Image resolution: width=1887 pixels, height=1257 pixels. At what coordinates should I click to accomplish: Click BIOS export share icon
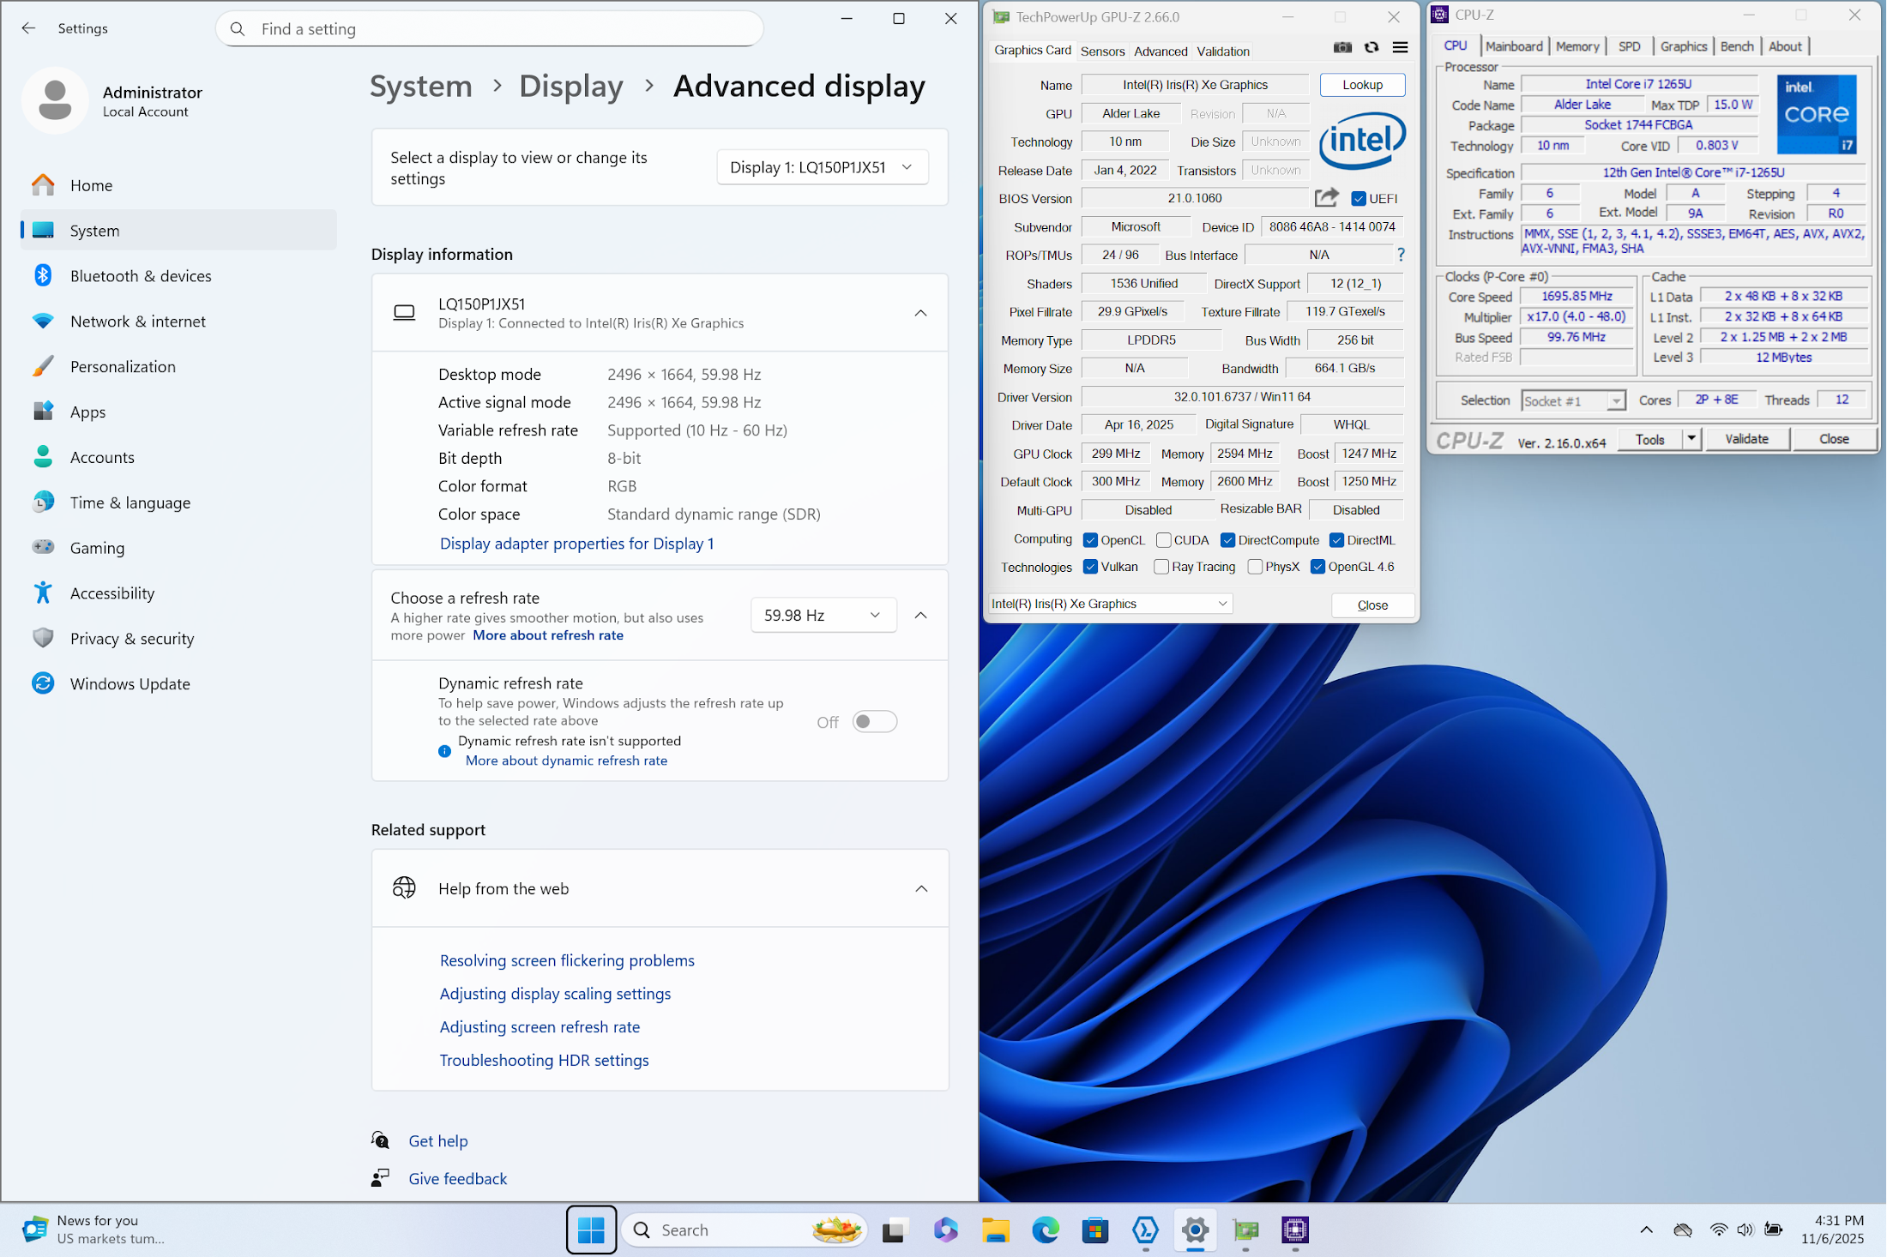pyautogui.click(x=1326, y=198)
